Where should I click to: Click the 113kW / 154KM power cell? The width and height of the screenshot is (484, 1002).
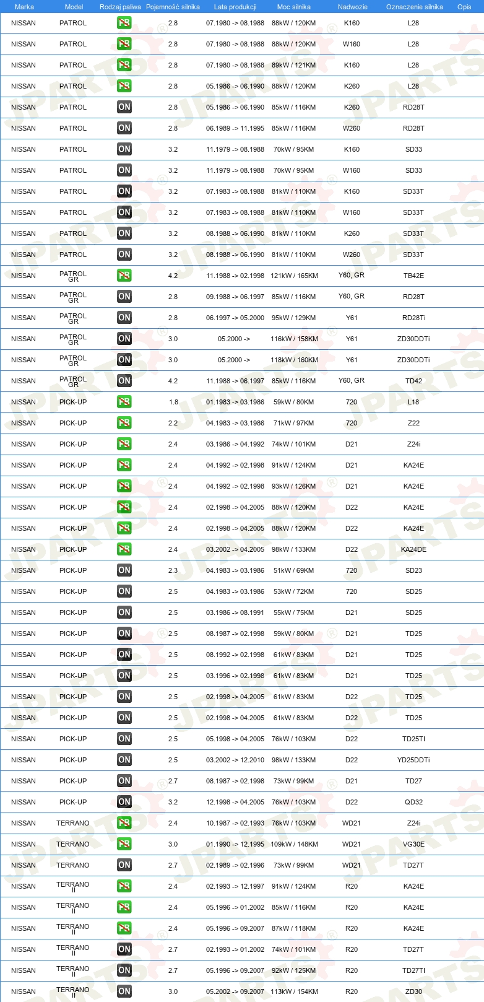[294, 991]
